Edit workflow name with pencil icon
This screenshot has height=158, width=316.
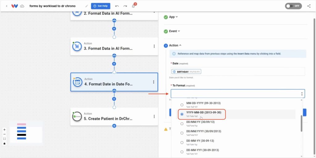(x=87, y=6)
